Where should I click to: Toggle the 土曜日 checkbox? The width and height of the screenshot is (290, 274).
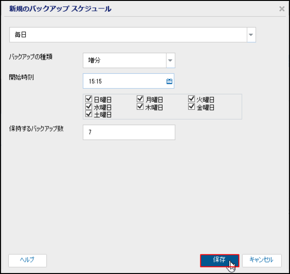[89, 114]
